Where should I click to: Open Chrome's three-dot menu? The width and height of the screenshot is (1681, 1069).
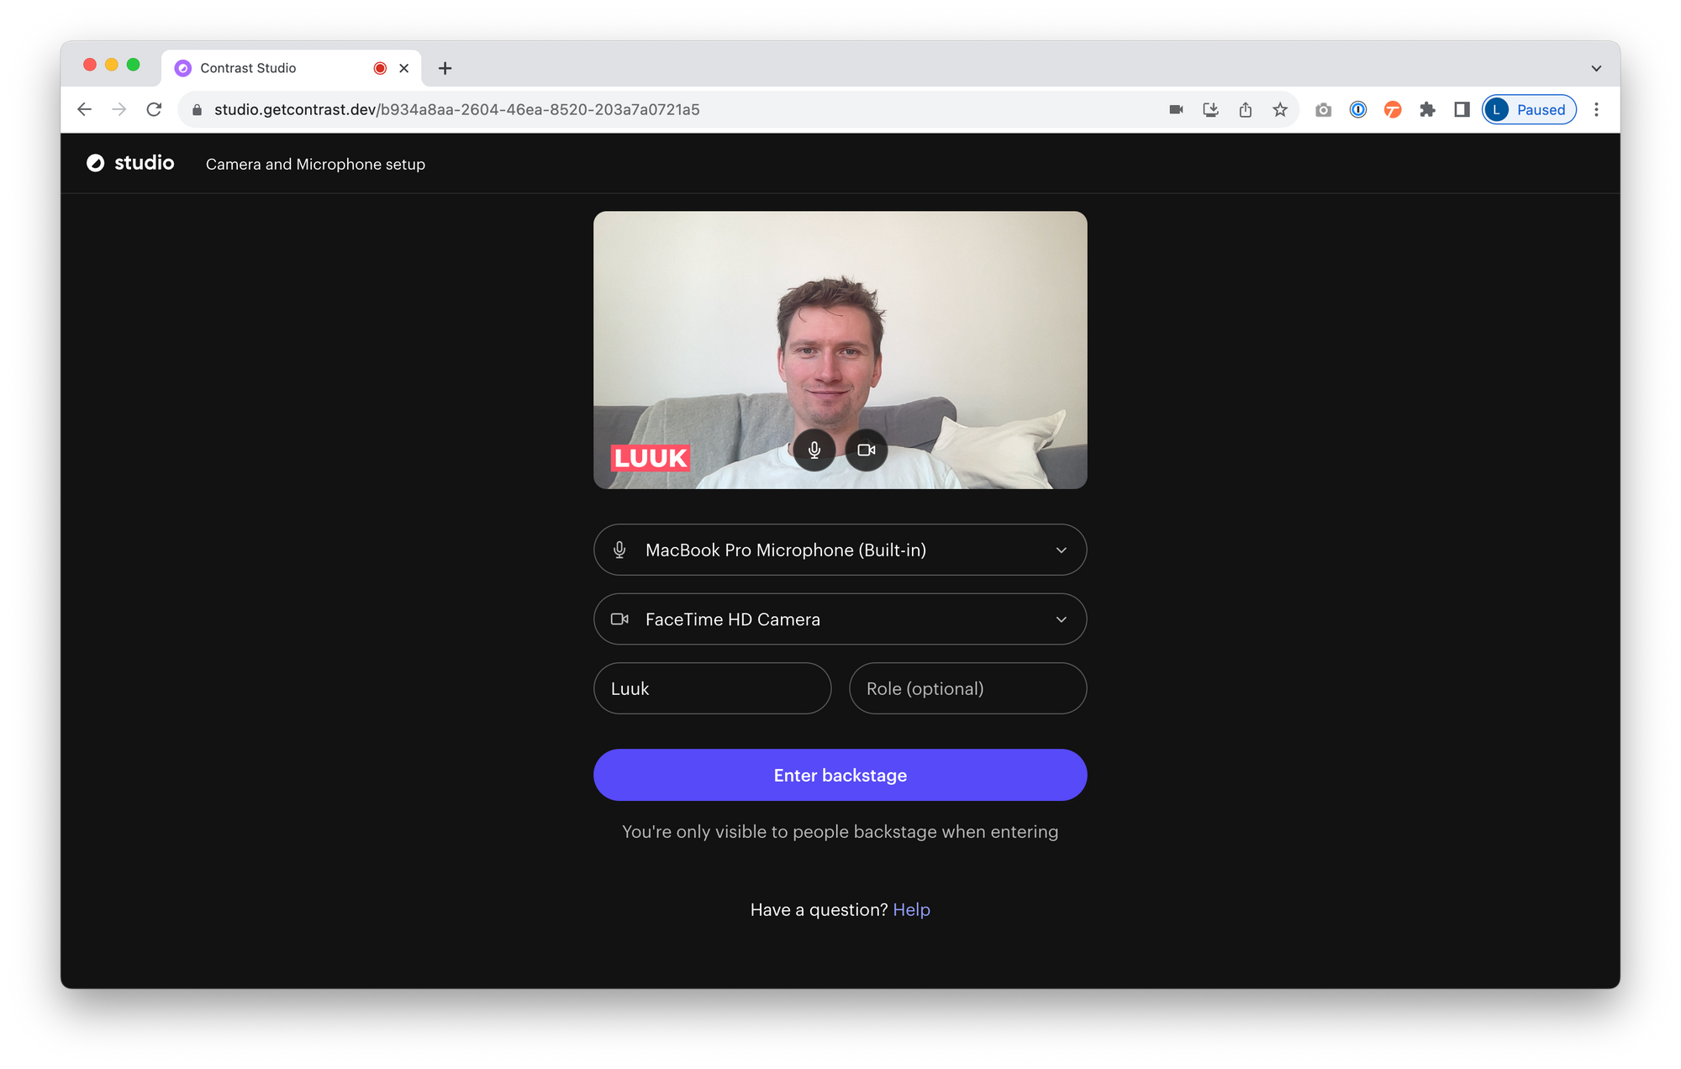[1596, 109]
